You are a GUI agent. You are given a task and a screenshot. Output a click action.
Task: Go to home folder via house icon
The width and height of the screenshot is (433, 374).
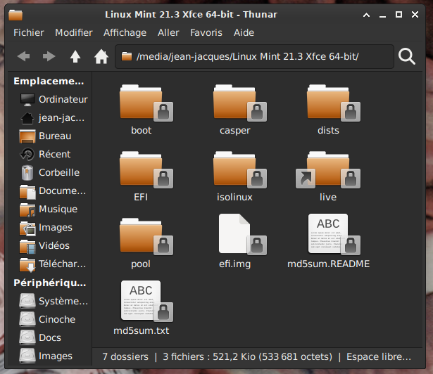click(101, 56)
